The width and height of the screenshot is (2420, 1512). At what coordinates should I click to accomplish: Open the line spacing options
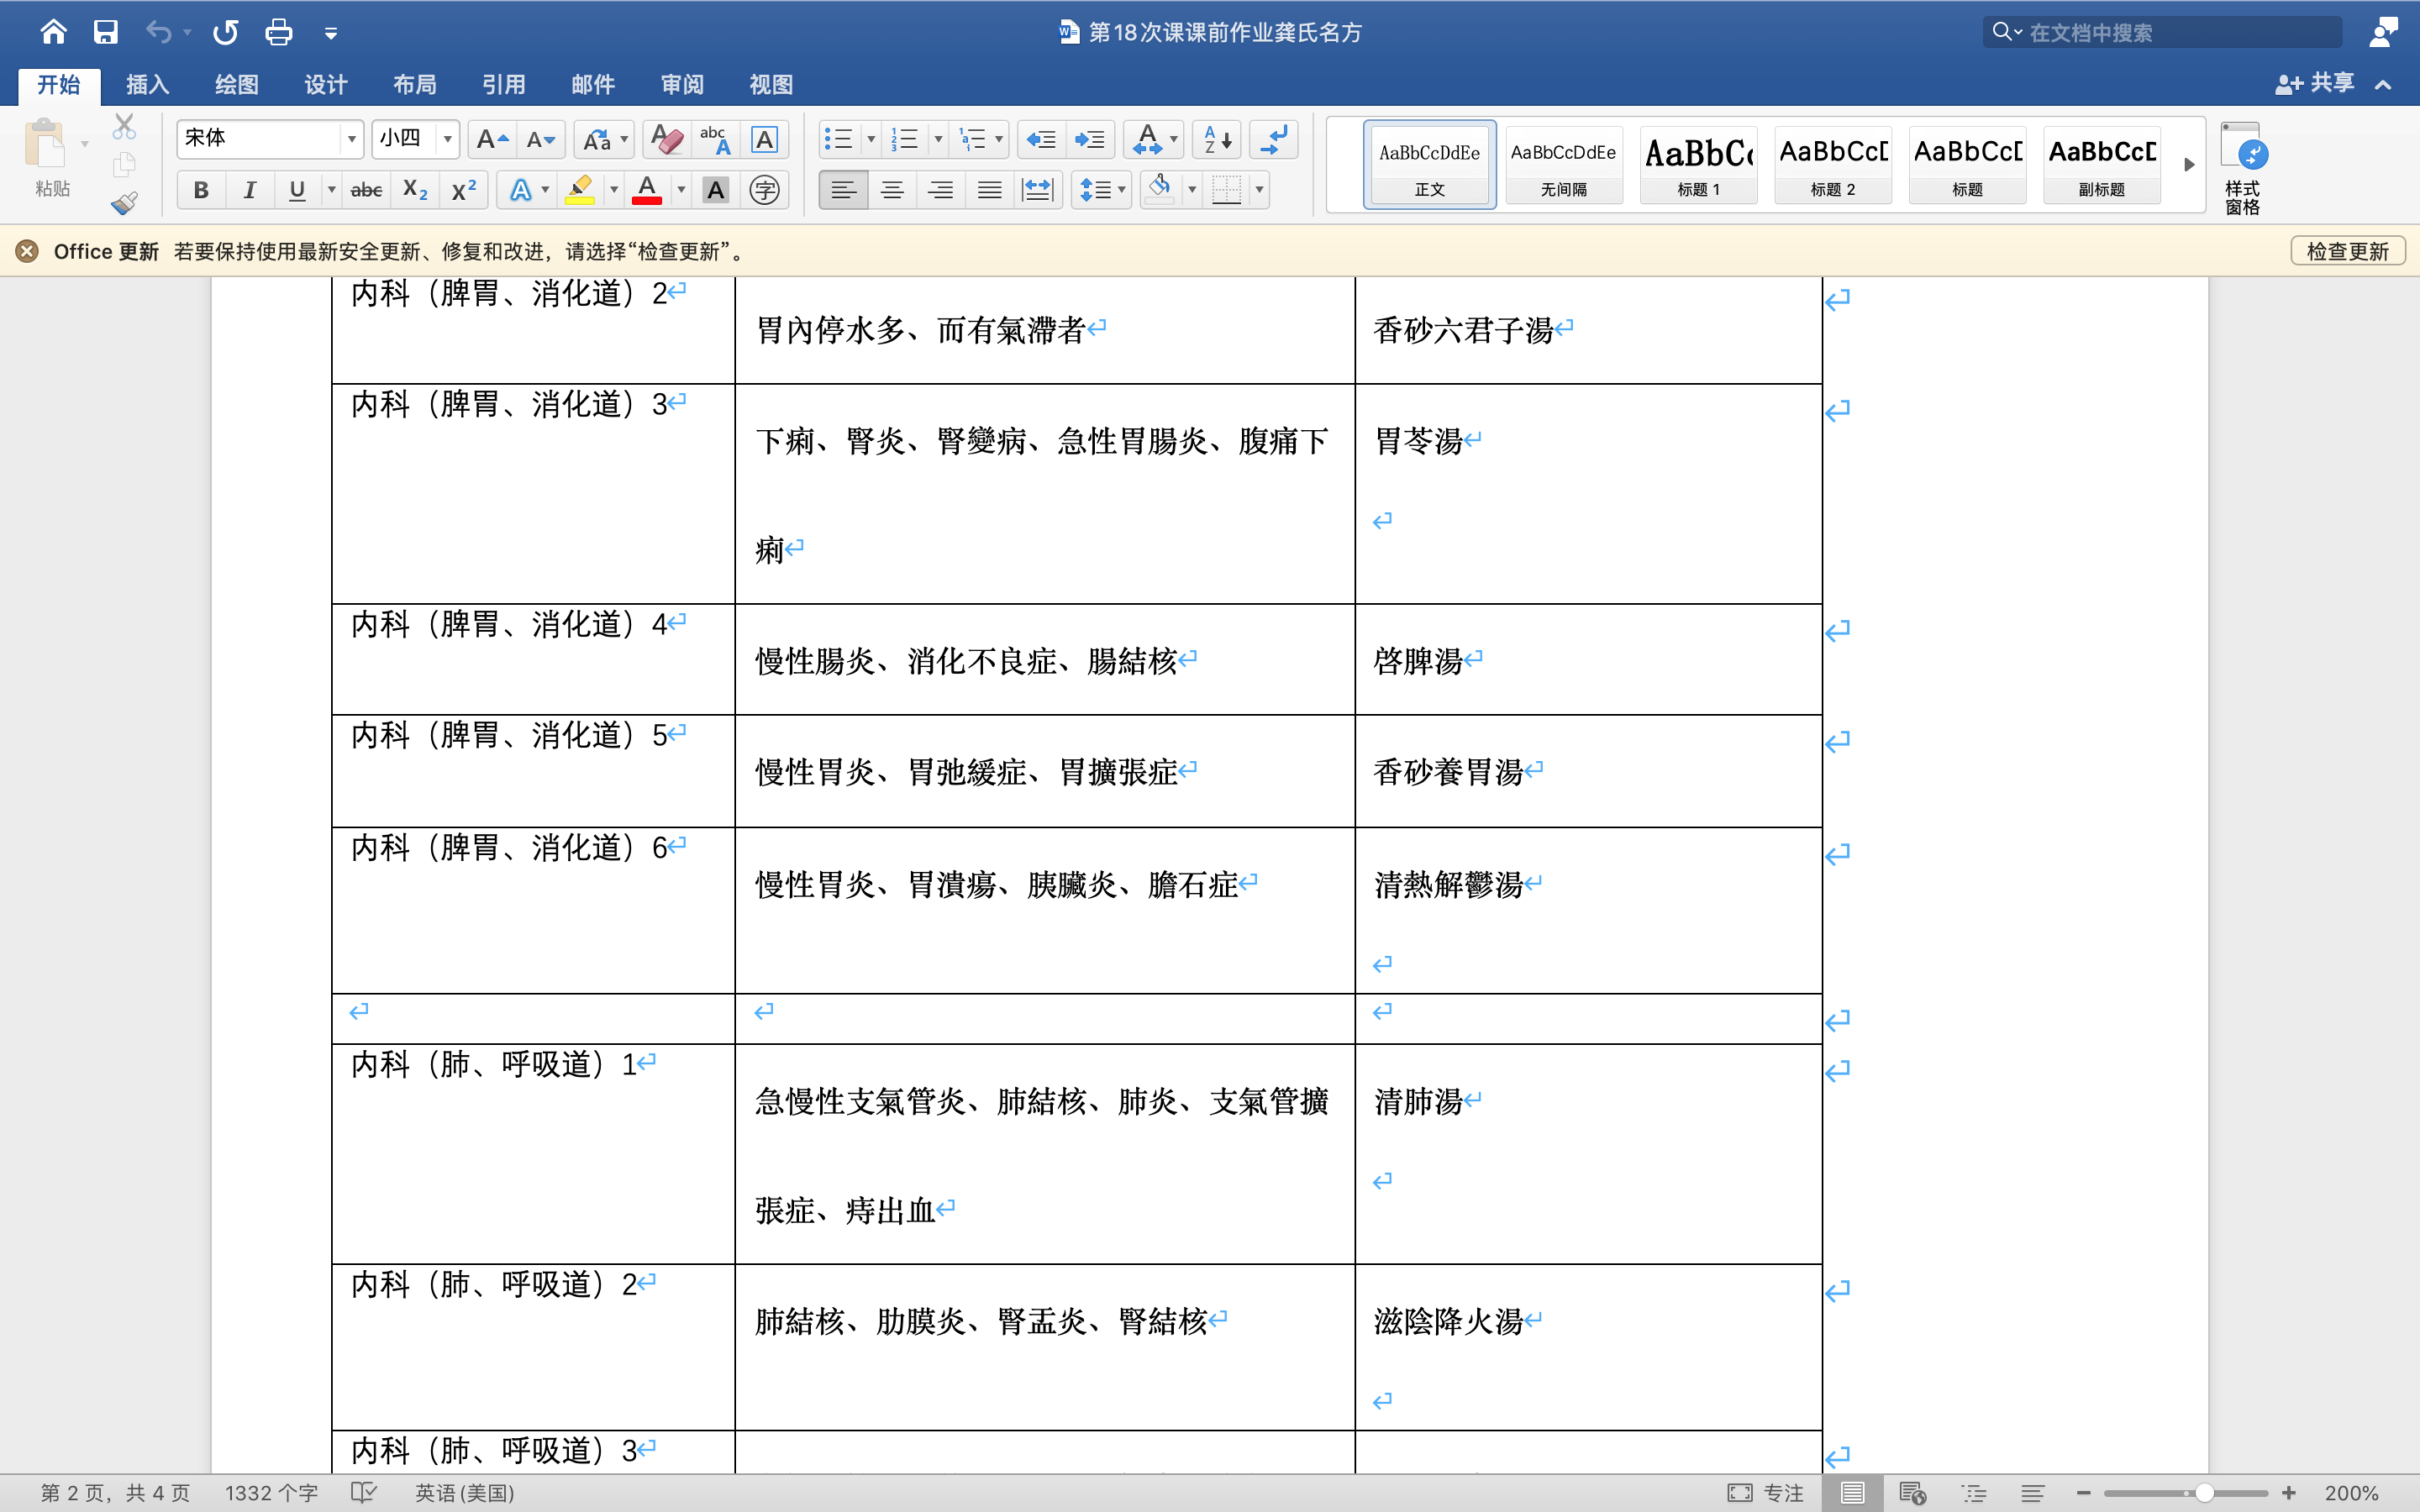pos(1101,190)
